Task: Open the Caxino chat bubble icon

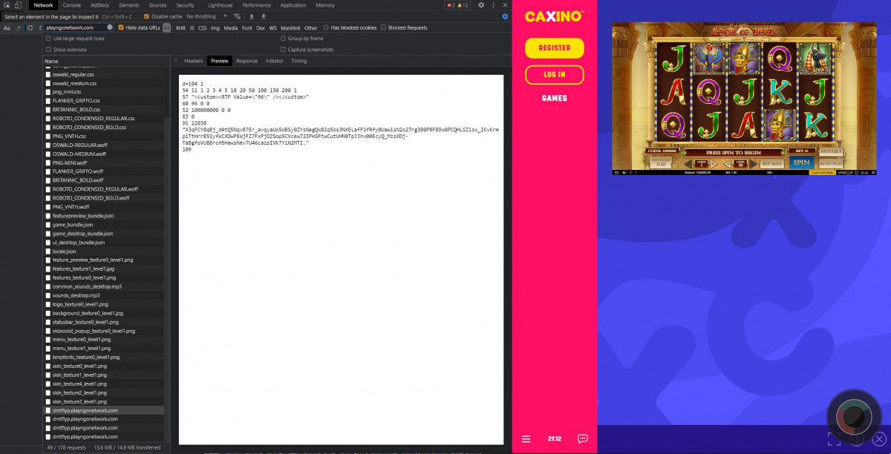Action: point(583,439)
